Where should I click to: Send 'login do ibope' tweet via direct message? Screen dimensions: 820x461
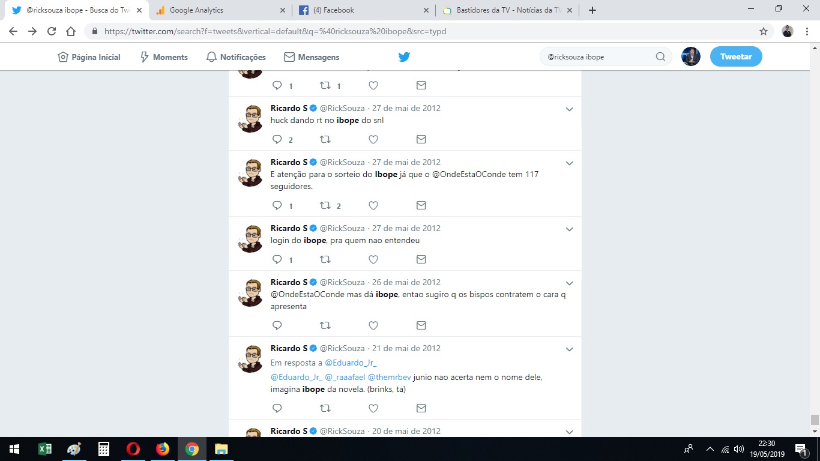tap(421, 259)
